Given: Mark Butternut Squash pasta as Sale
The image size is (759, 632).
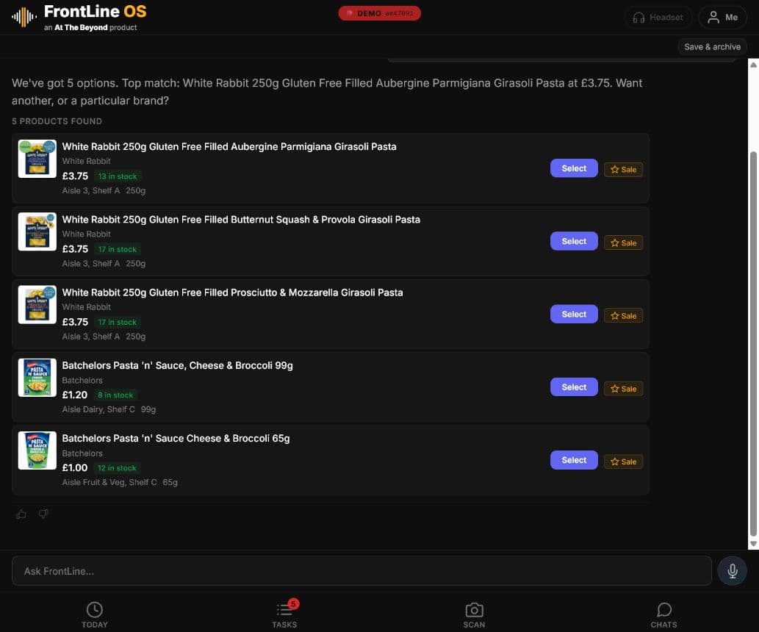Looking at the screenshot, I should click(x=624, y=243).
